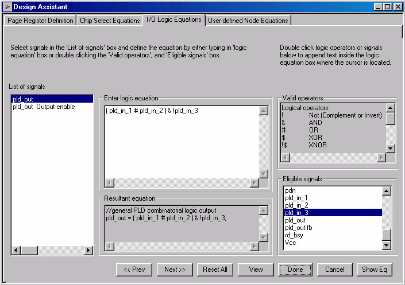Click the Show Eq button
This screenshot has width=405, height=285.
[374, 270]
